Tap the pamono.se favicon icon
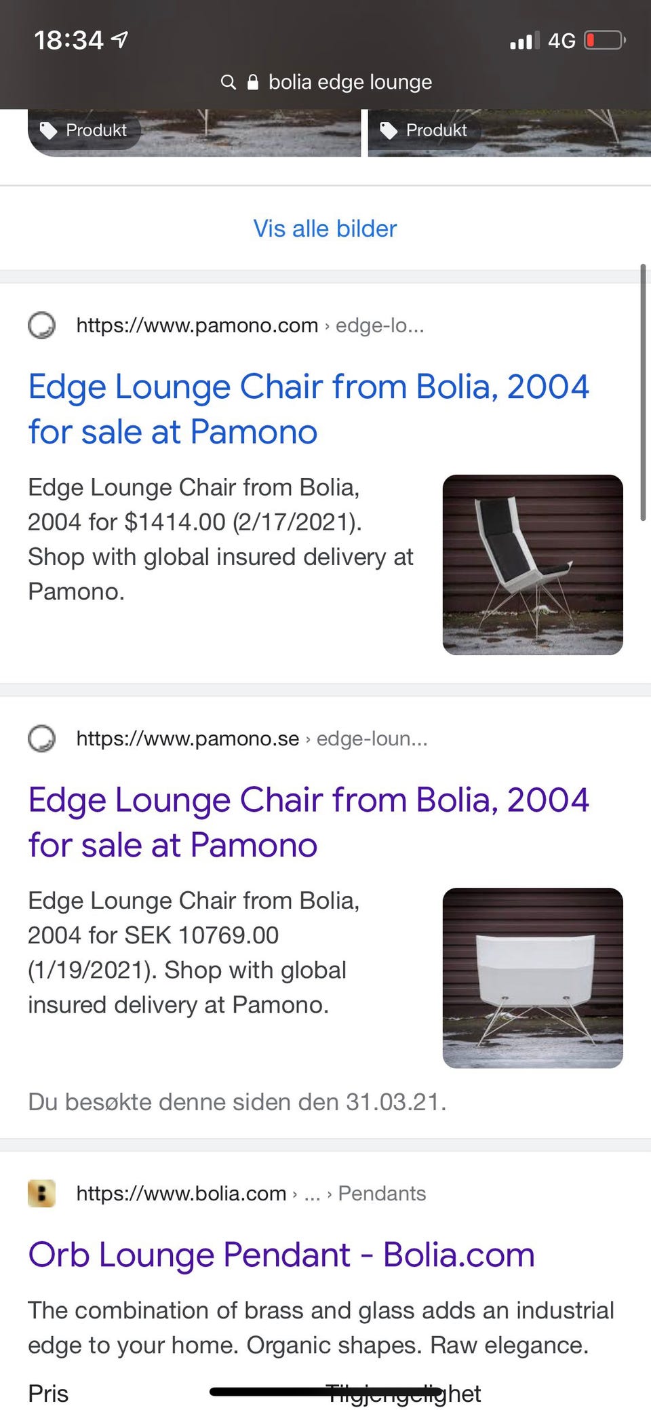This screenshot has height=1410, width=651. click(x=41, y=739)
